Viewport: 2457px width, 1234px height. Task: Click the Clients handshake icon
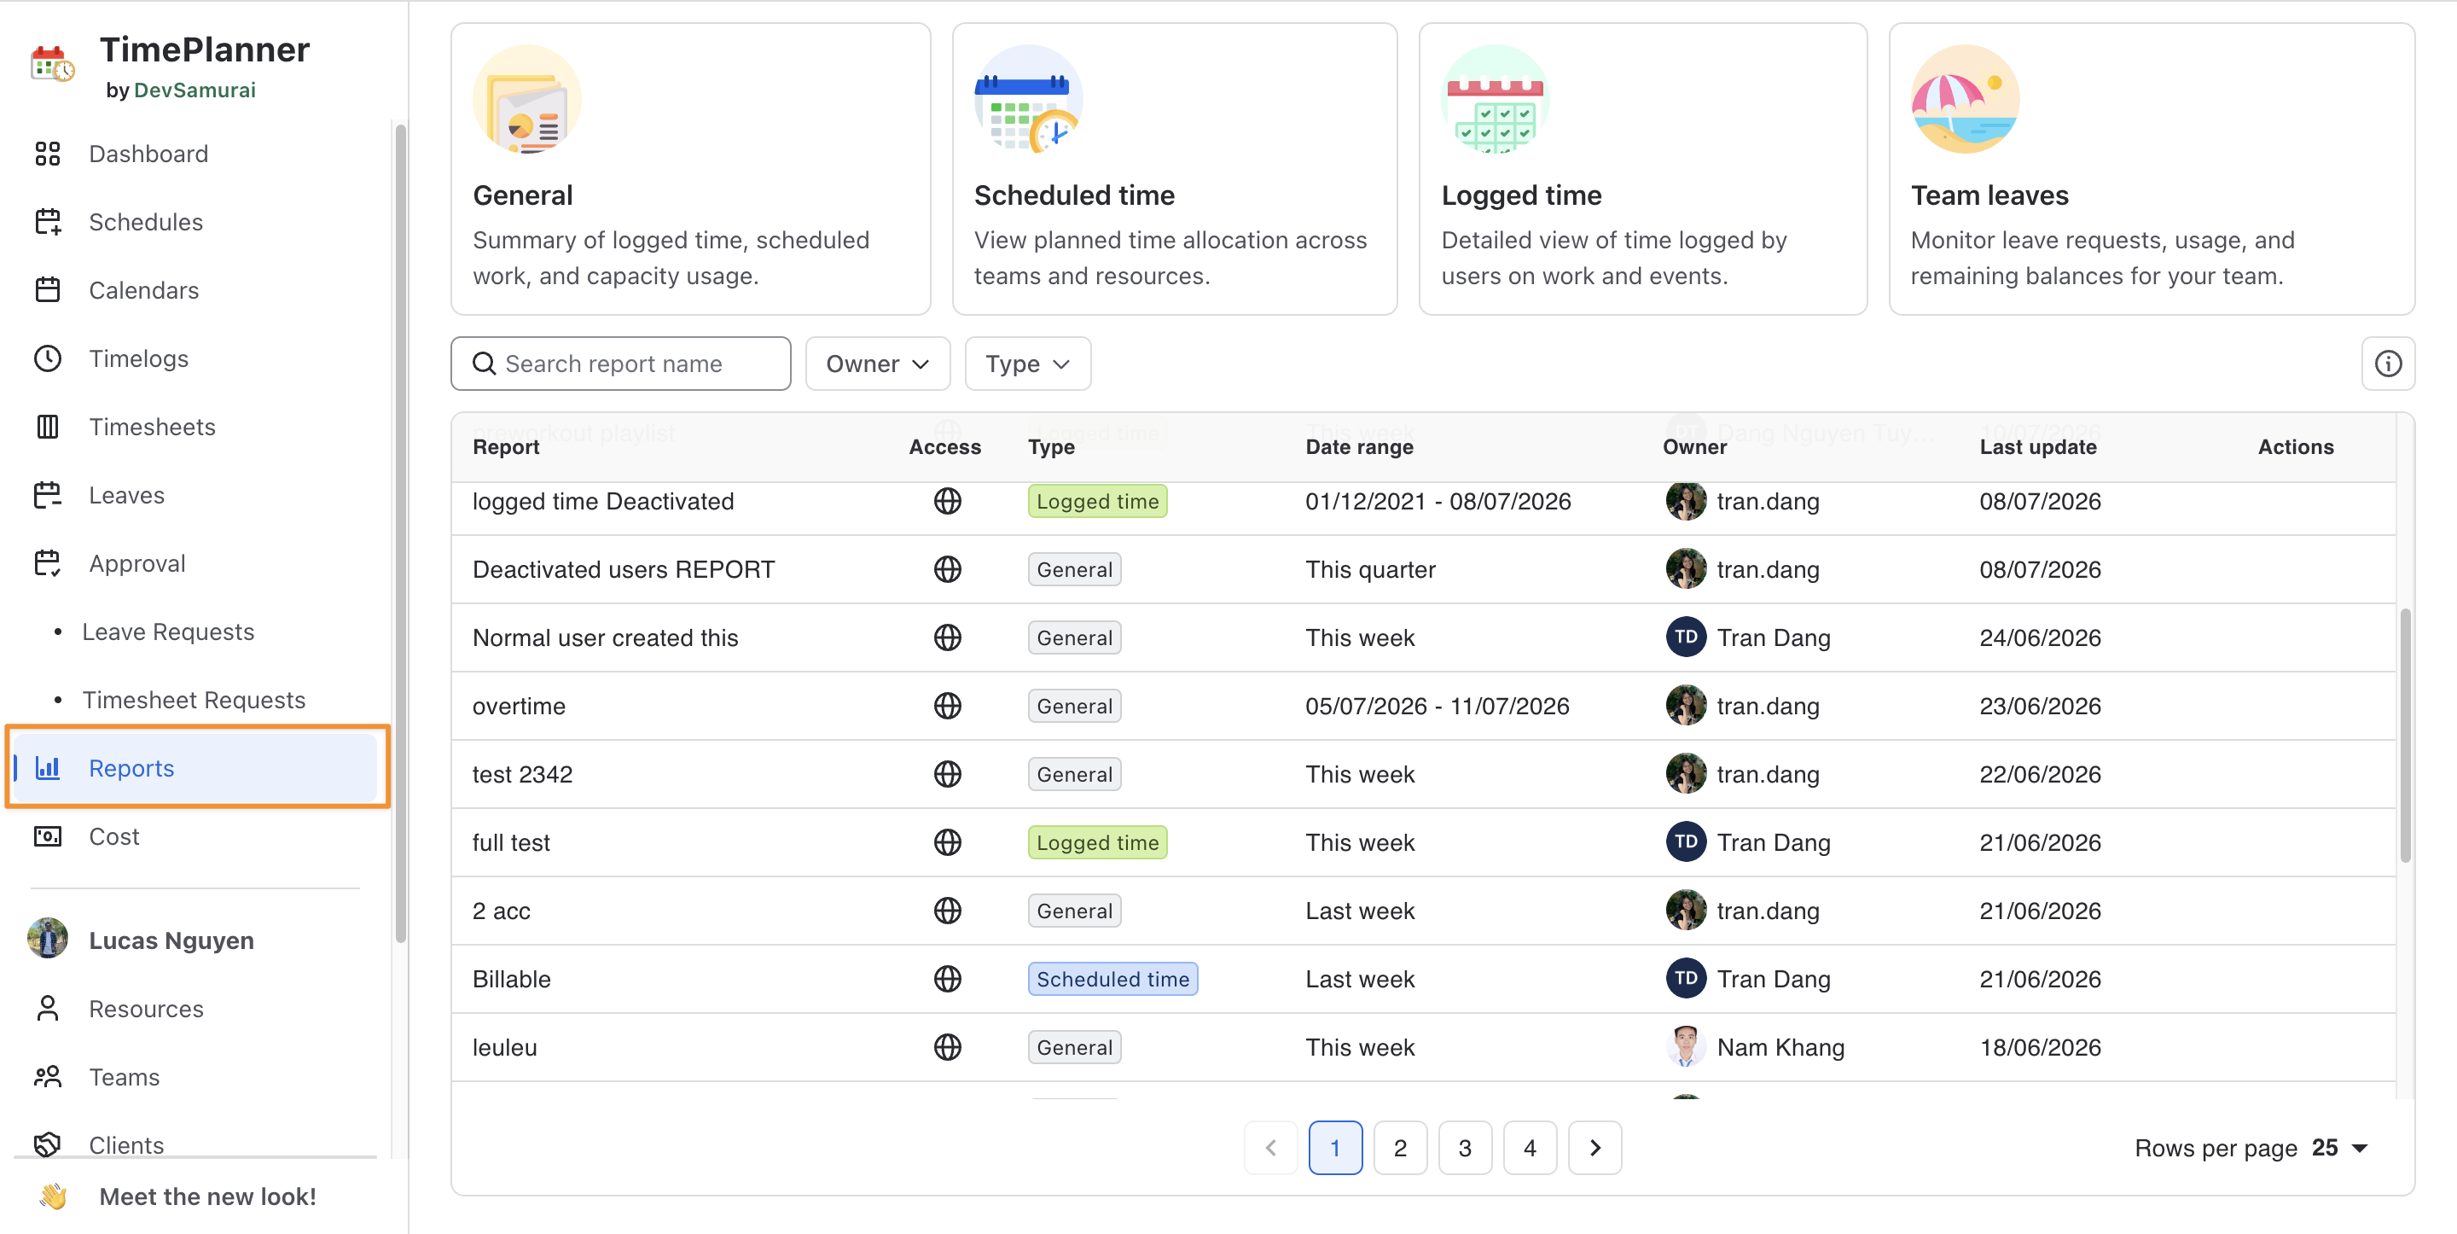48,1144
